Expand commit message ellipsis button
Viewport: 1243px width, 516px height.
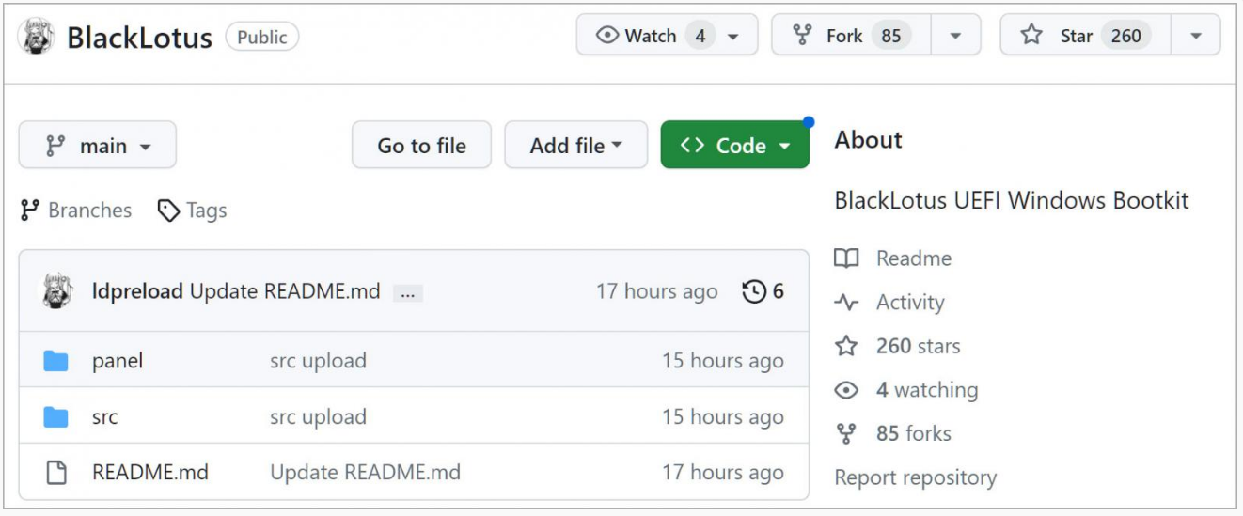pos(407,293)
